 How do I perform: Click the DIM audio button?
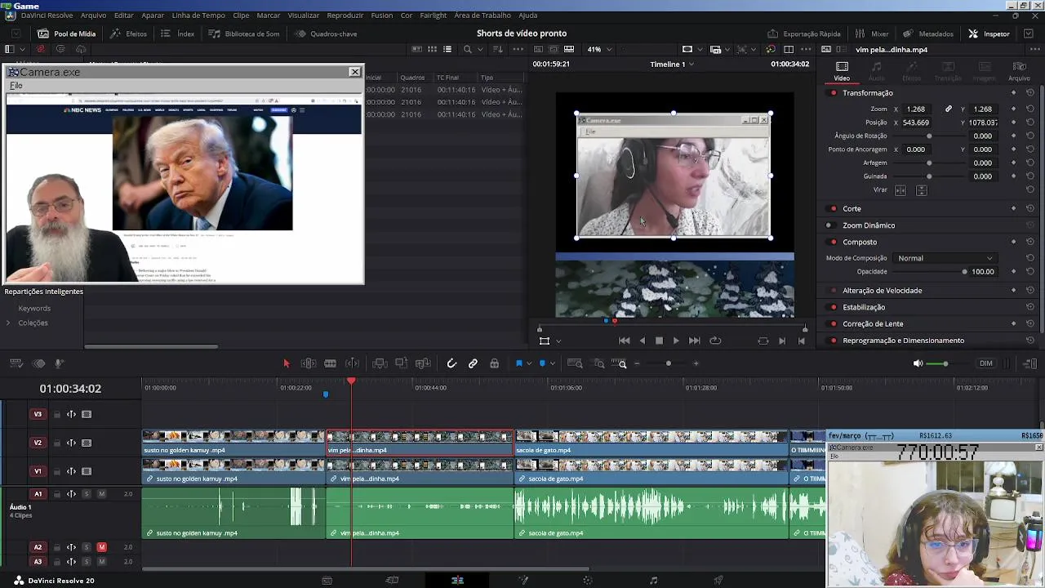[986, 363]
